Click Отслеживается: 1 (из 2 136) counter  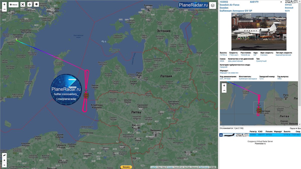tap(232, 128)
